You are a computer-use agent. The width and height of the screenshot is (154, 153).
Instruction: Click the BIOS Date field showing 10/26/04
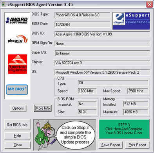click(x=82, y=25)
